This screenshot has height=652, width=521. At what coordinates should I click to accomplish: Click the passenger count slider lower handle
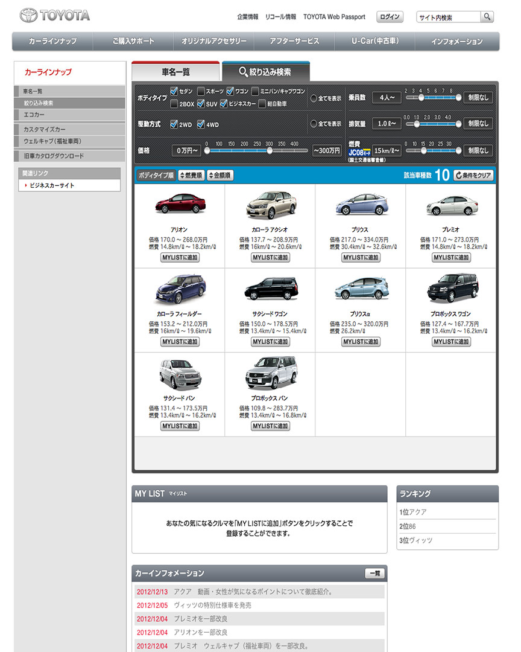(422, 97)
